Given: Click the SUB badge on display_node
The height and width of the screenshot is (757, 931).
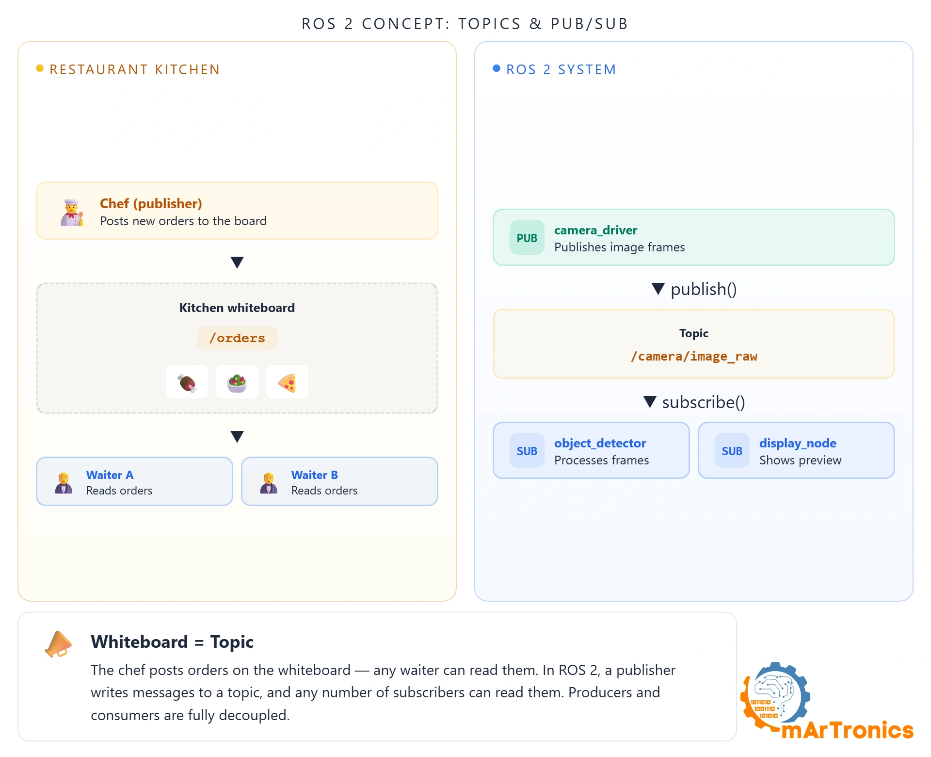Looking at the screenshot, I should pos(732,451).
